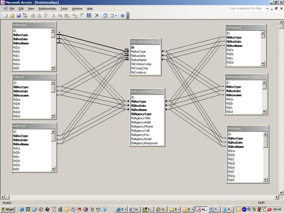Select fldCompLoc field in tblCritAssComp

point(139,72)
